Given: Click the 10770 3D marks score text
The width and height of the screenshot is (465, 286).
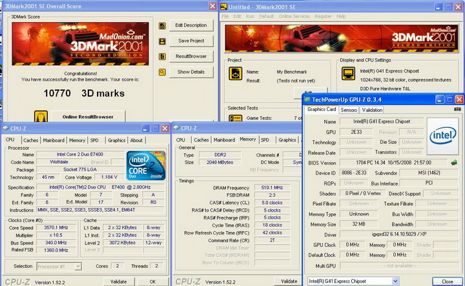Looking at the screenshot, I should [x=84, y=94].
